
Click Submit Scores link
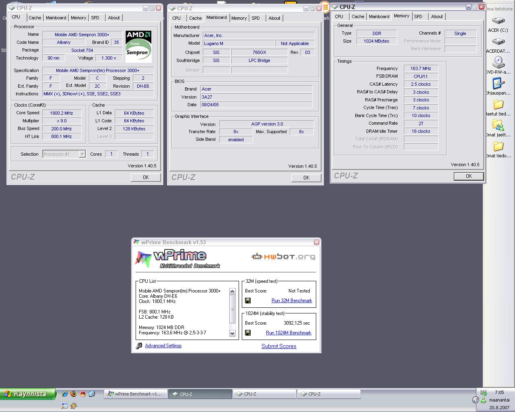click(x=279, y=346)
